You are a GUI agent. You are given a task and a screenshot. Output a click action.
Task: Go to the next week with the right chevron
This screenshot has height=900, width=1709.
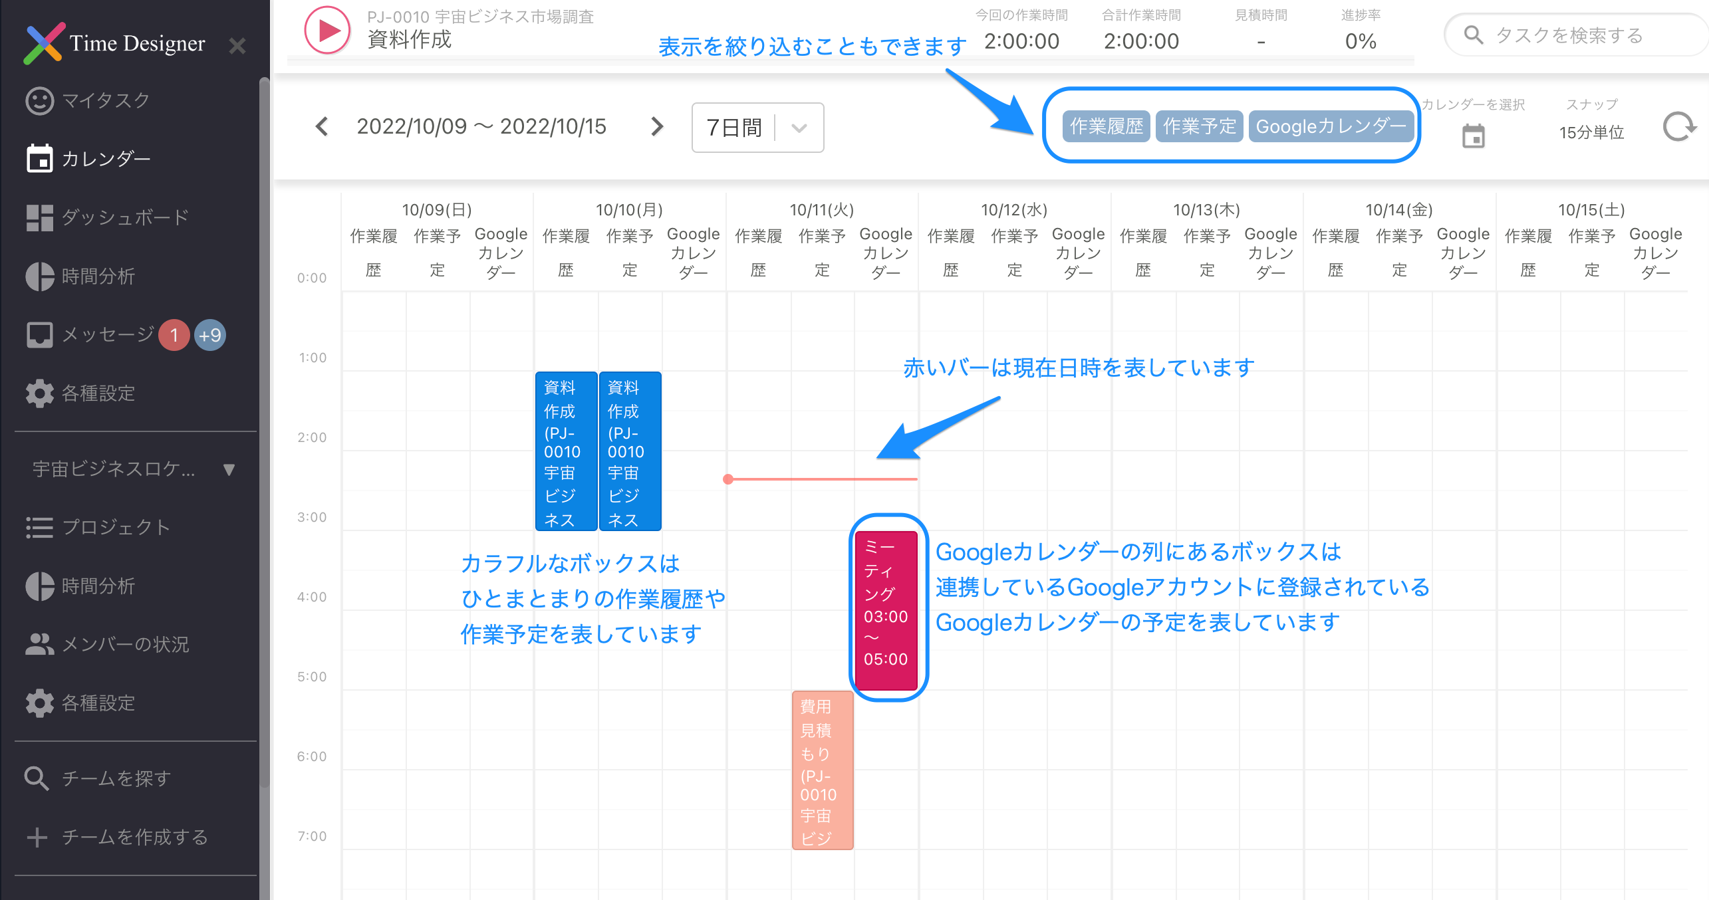click(657, 126)
